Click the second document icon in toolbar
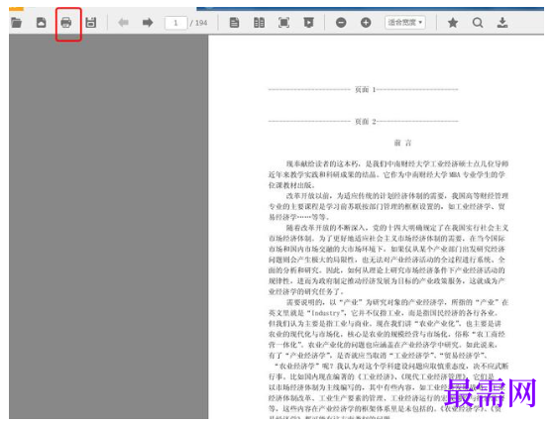The width and height of the screenshot is (555, 424). (x=41, y=23)
